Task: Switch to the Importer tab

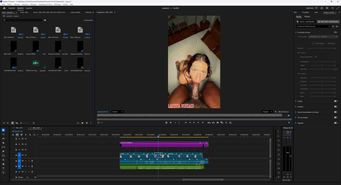Action: (12, 8)
